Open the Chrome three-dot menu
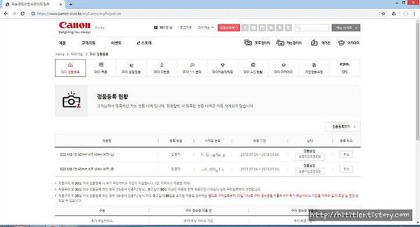 coord(415,13)
